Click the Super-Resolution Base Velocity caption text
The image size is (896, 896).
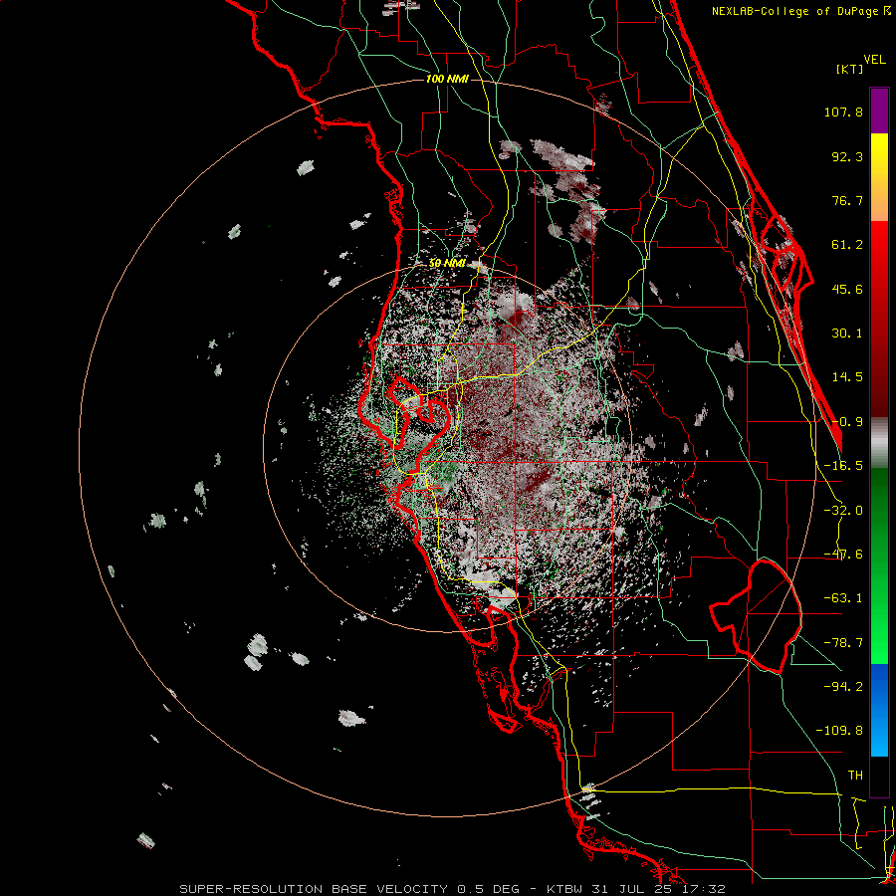pyautogui.click(x=453, y=889)
